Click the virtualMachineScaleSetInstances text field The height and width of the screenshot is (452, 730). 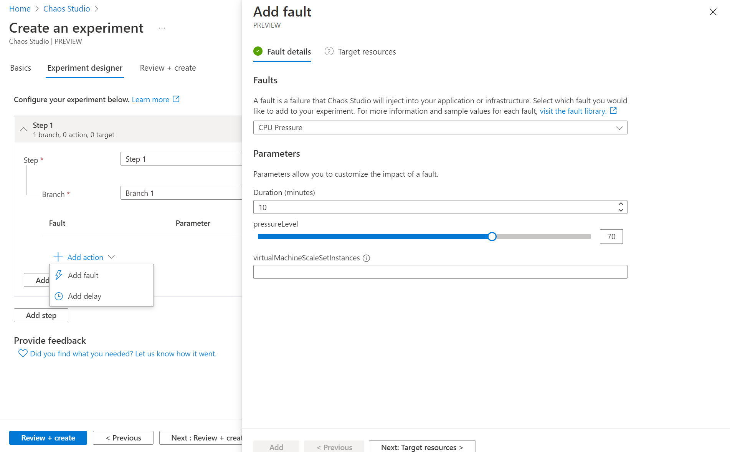click(440, 272)
